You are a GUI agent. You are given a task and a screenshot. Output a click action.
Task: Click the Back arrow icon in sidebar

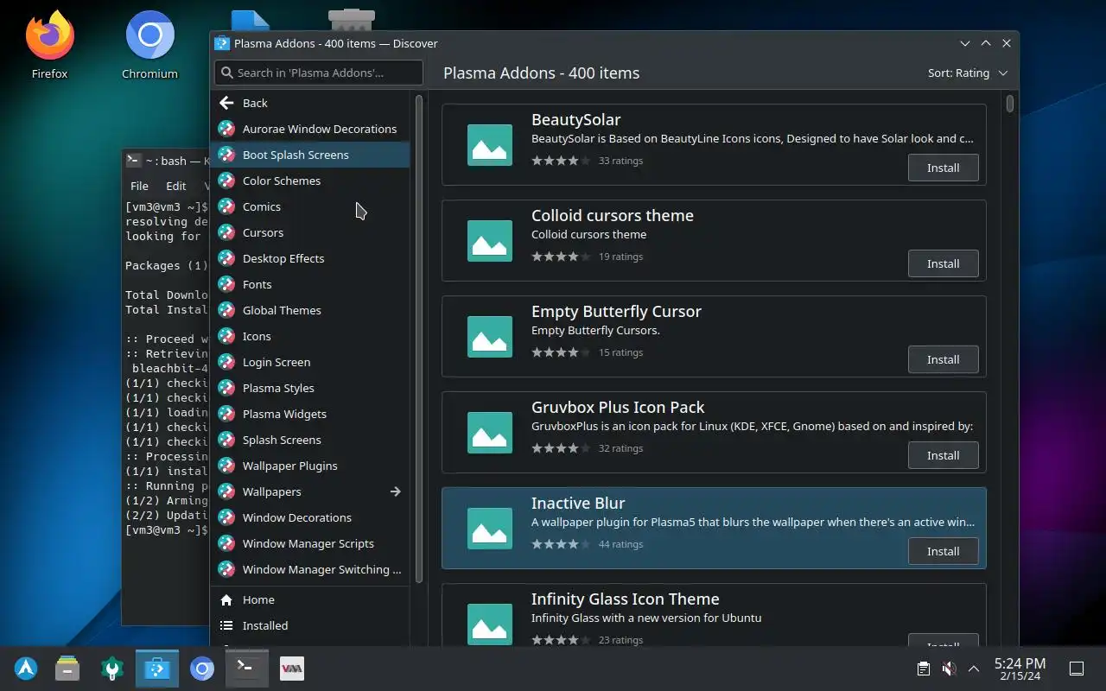point(226,103)
